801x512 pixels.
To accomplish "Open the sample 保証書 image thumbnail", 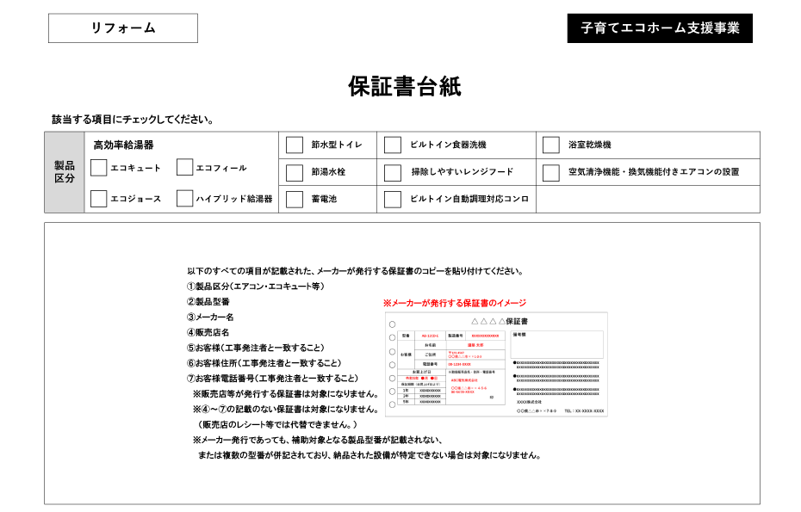I will pos(496,365).
